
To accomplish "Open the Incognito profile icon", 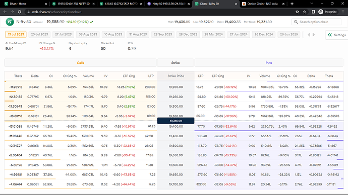I will coord(321,12).
